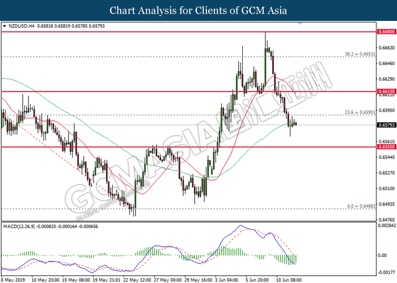Click the 0.66290 price axis value
Screen dimensions: 397x283
(x=387, y=79)
